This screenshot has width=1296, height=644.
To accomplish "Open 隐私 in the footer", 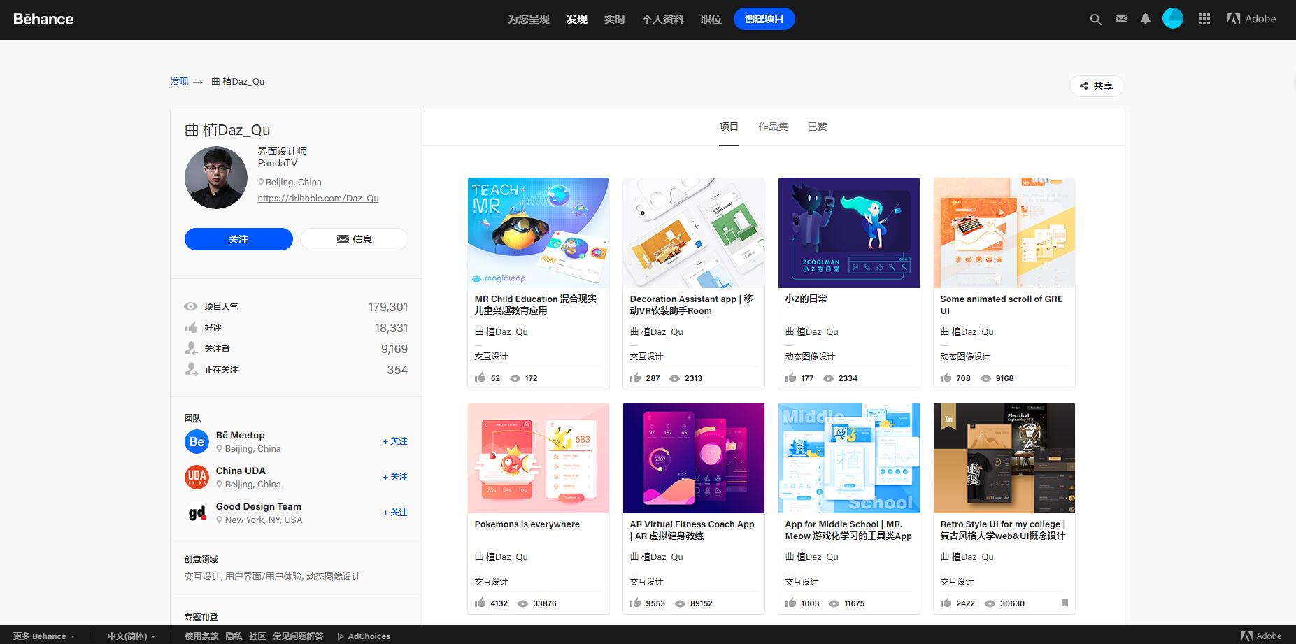I will pyautogui.click(x=234, y=636).
